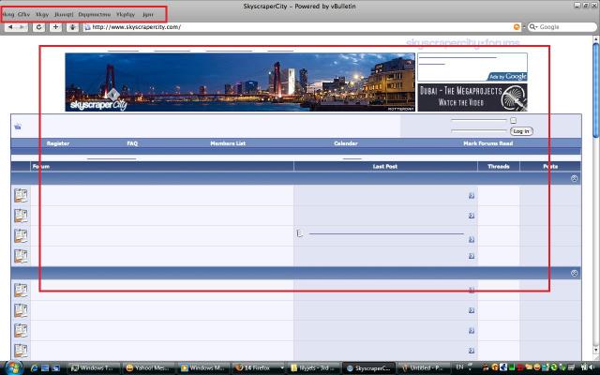Tick the Remember Me checkbox beside login fields

[x=513, y=120]
